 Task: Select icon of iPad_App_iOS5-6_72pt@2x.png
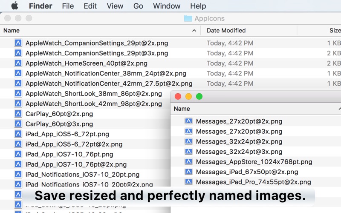(x=18, y=144)
